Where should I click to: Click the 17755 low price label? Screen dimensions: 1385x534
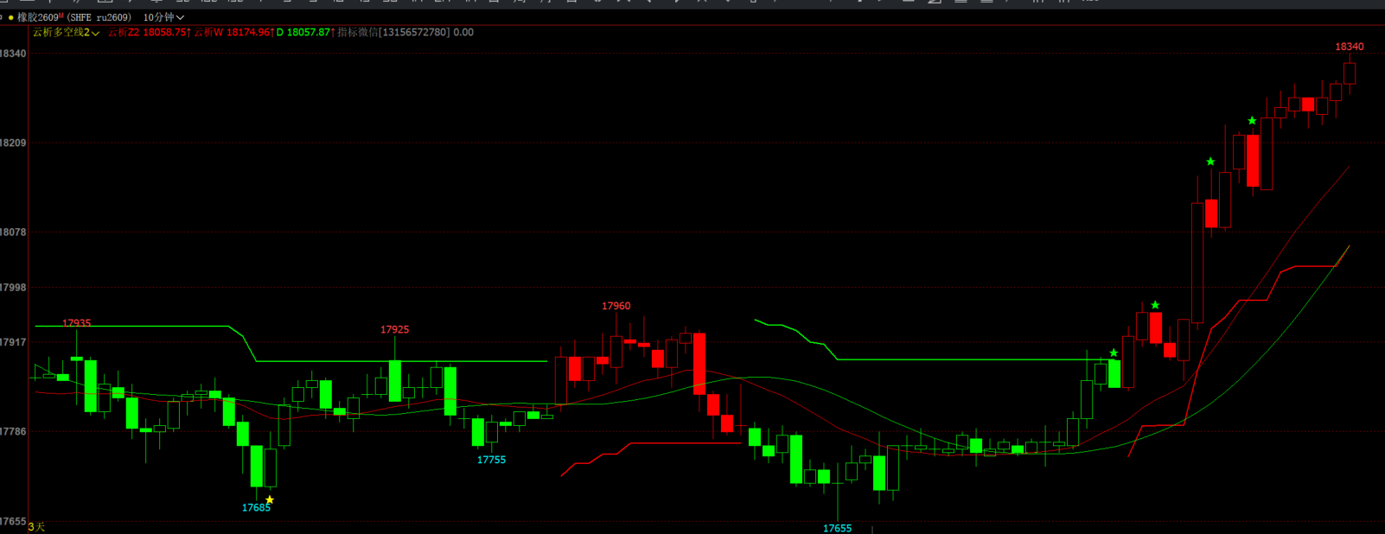(x=491, y=460)
